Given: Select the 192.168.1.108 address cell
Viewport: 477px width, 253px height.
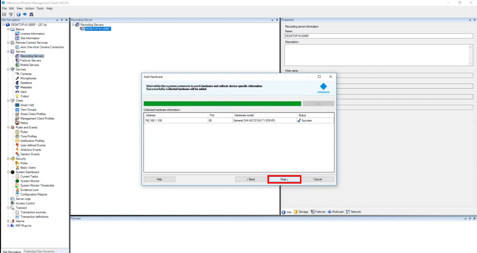Looking at the screenshot, I should coord(176,121).
